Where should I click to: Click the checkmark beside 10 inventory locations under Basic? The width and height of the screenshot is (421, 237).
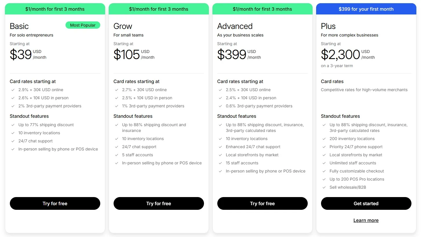[13, 133]
